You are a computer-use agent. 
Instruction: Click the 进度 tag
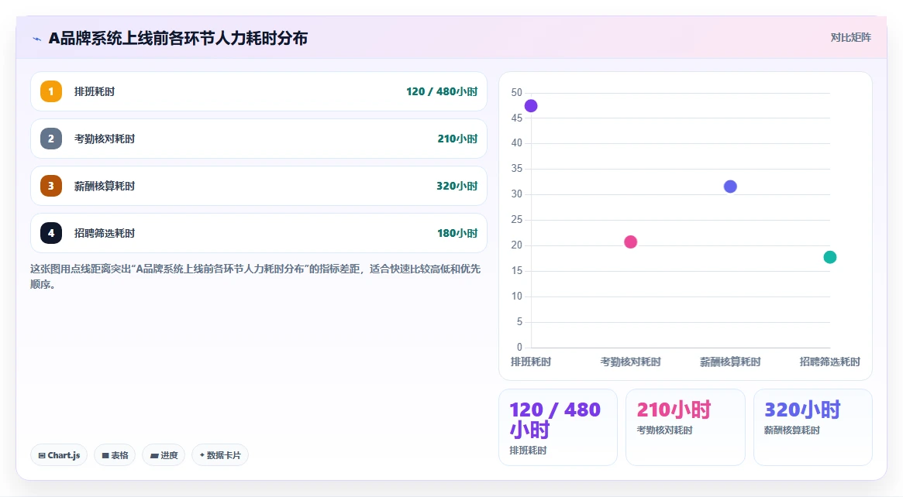click(x=164, y=455)
